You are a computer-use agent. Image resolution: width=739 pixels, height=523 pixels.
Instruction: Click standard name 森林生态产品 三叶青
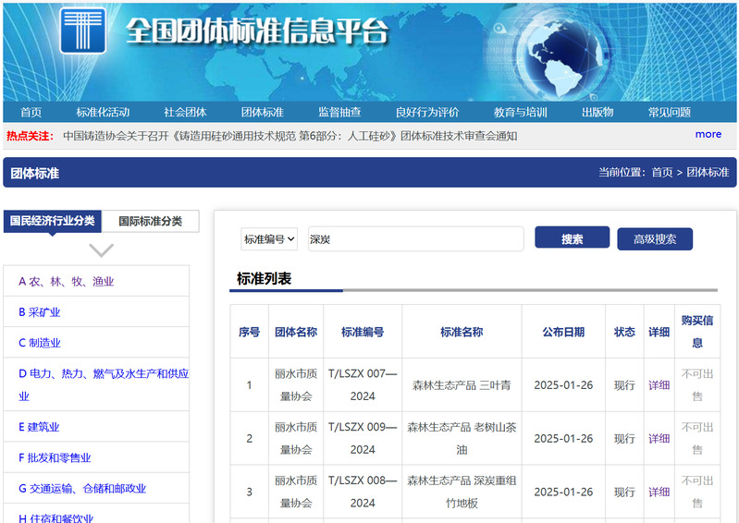[462, 385]
